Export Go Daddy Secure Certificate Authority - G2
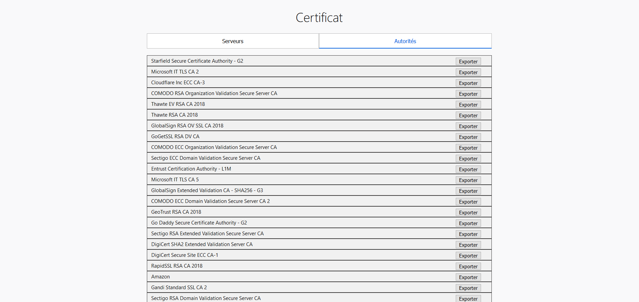The height and width of the screenshot is (302, 639). pyautogui.click(x=468, y=223)
